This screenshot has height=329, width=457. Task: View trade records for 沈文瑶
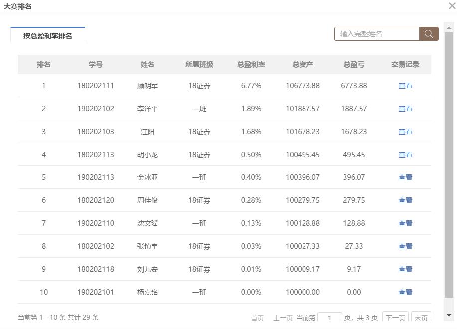coord(405,223)
